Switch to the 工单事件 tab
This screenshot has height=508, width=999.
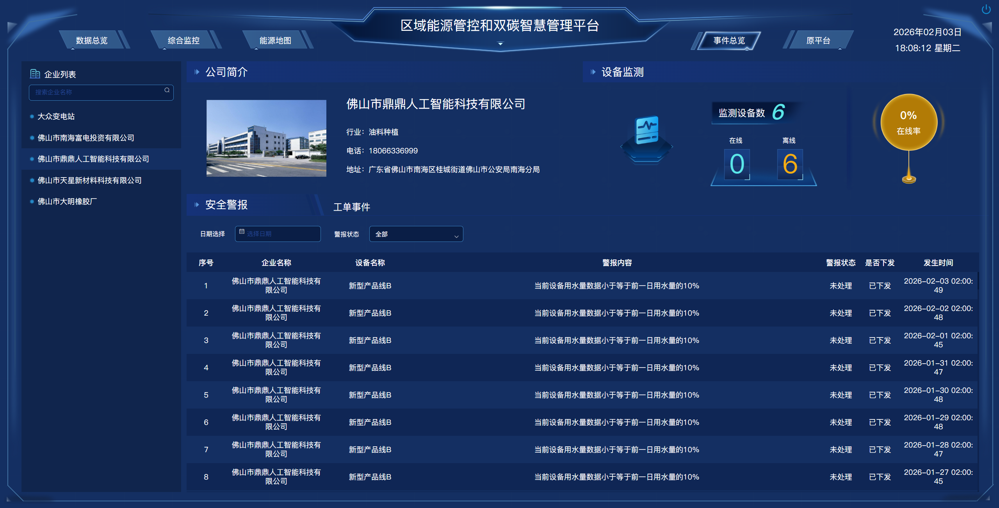pyautogui.click(x=353, y=207)
